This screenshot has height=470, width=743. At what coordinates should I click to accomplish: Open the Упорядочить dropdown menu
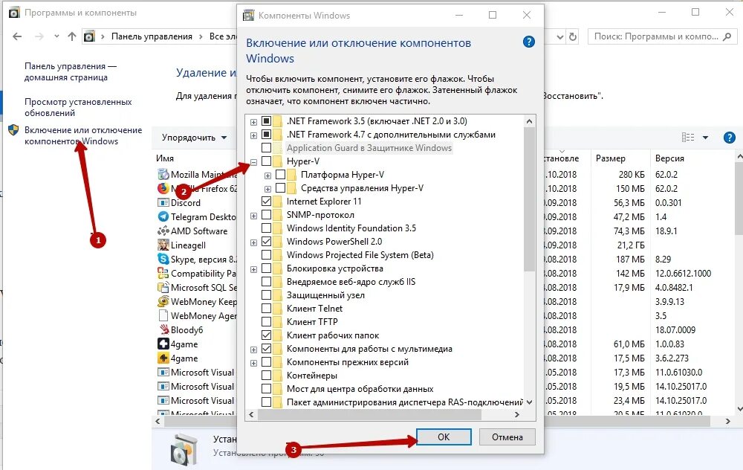194,138
